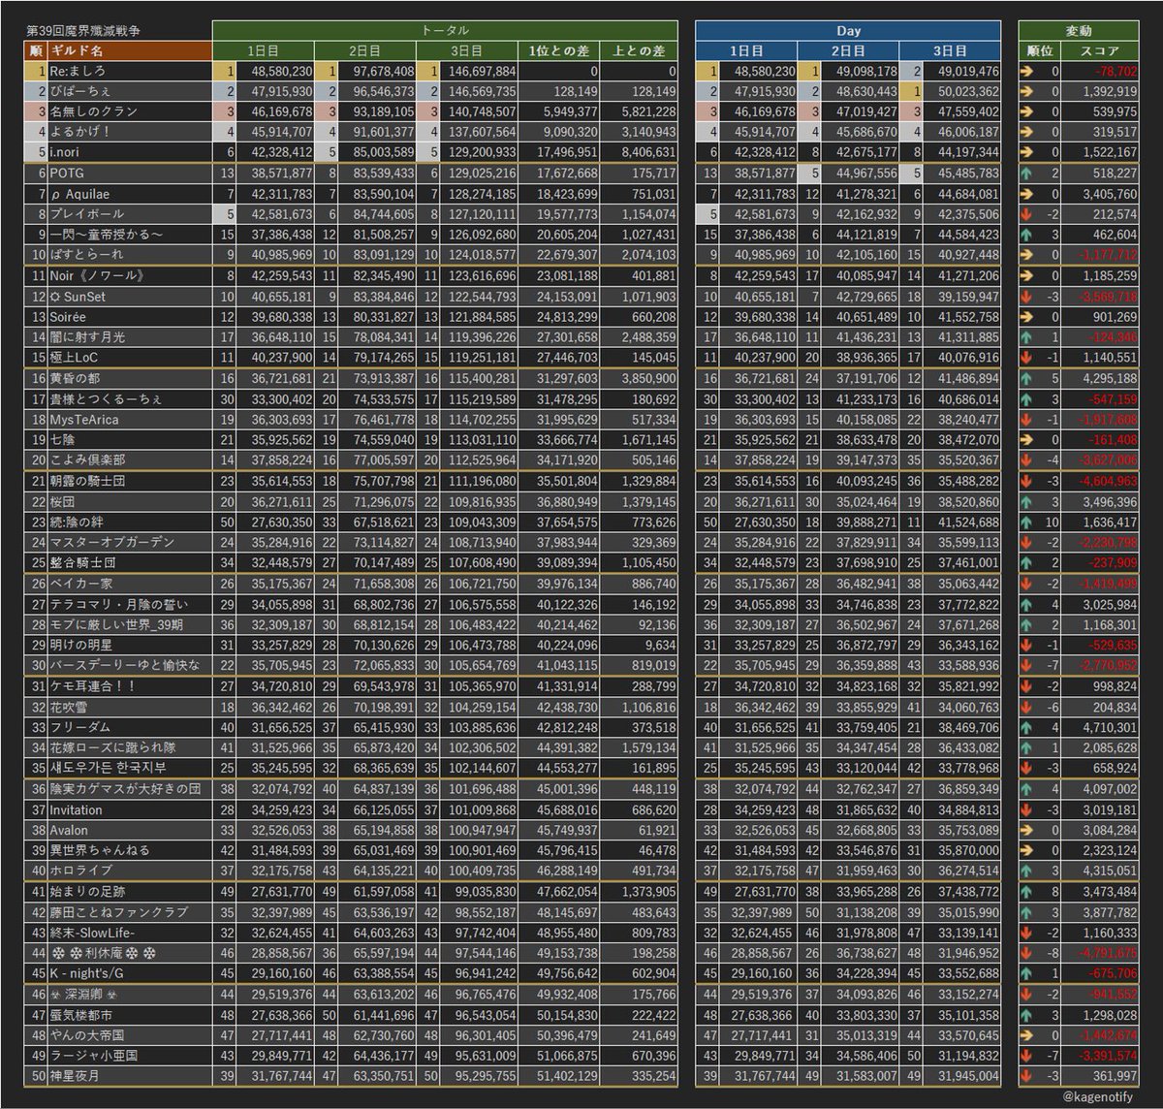Click the 3日目 header under Day
The height and width of the screenshot is (1109, 1163).
pos(950,50)
